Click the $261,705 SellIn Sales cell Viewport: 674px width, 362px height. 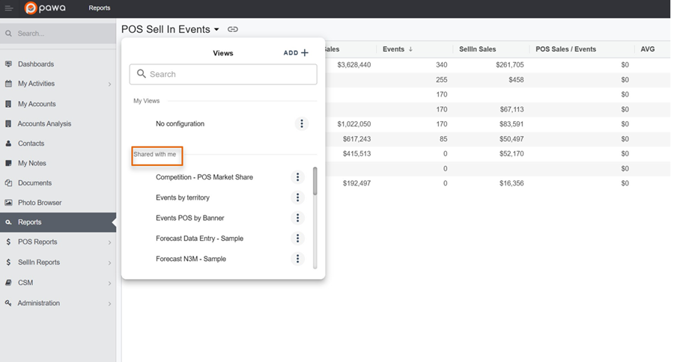510,65
